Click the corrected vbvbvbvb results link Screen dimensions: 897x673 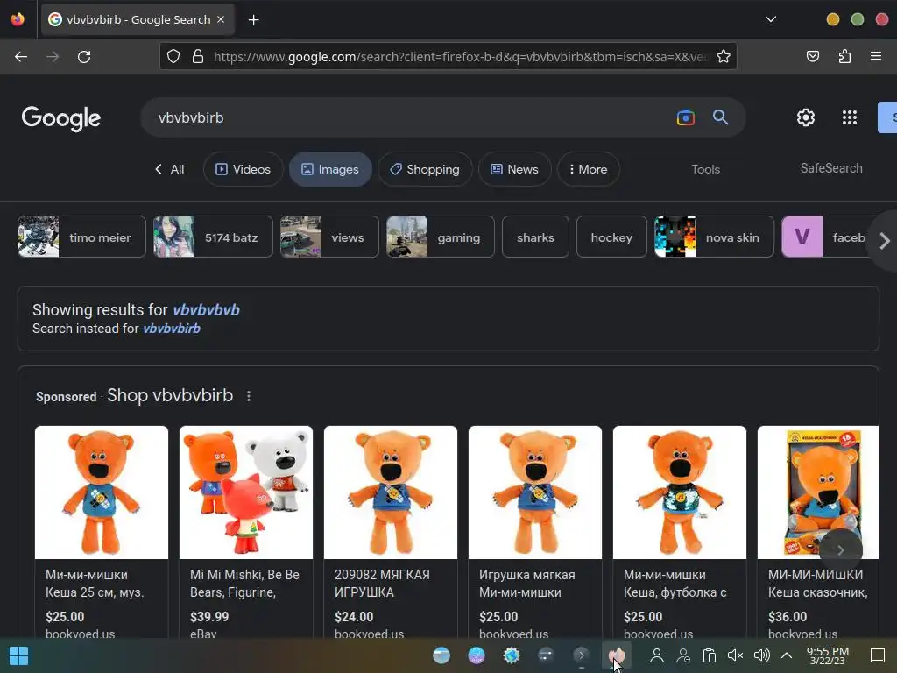coord(206,310)
